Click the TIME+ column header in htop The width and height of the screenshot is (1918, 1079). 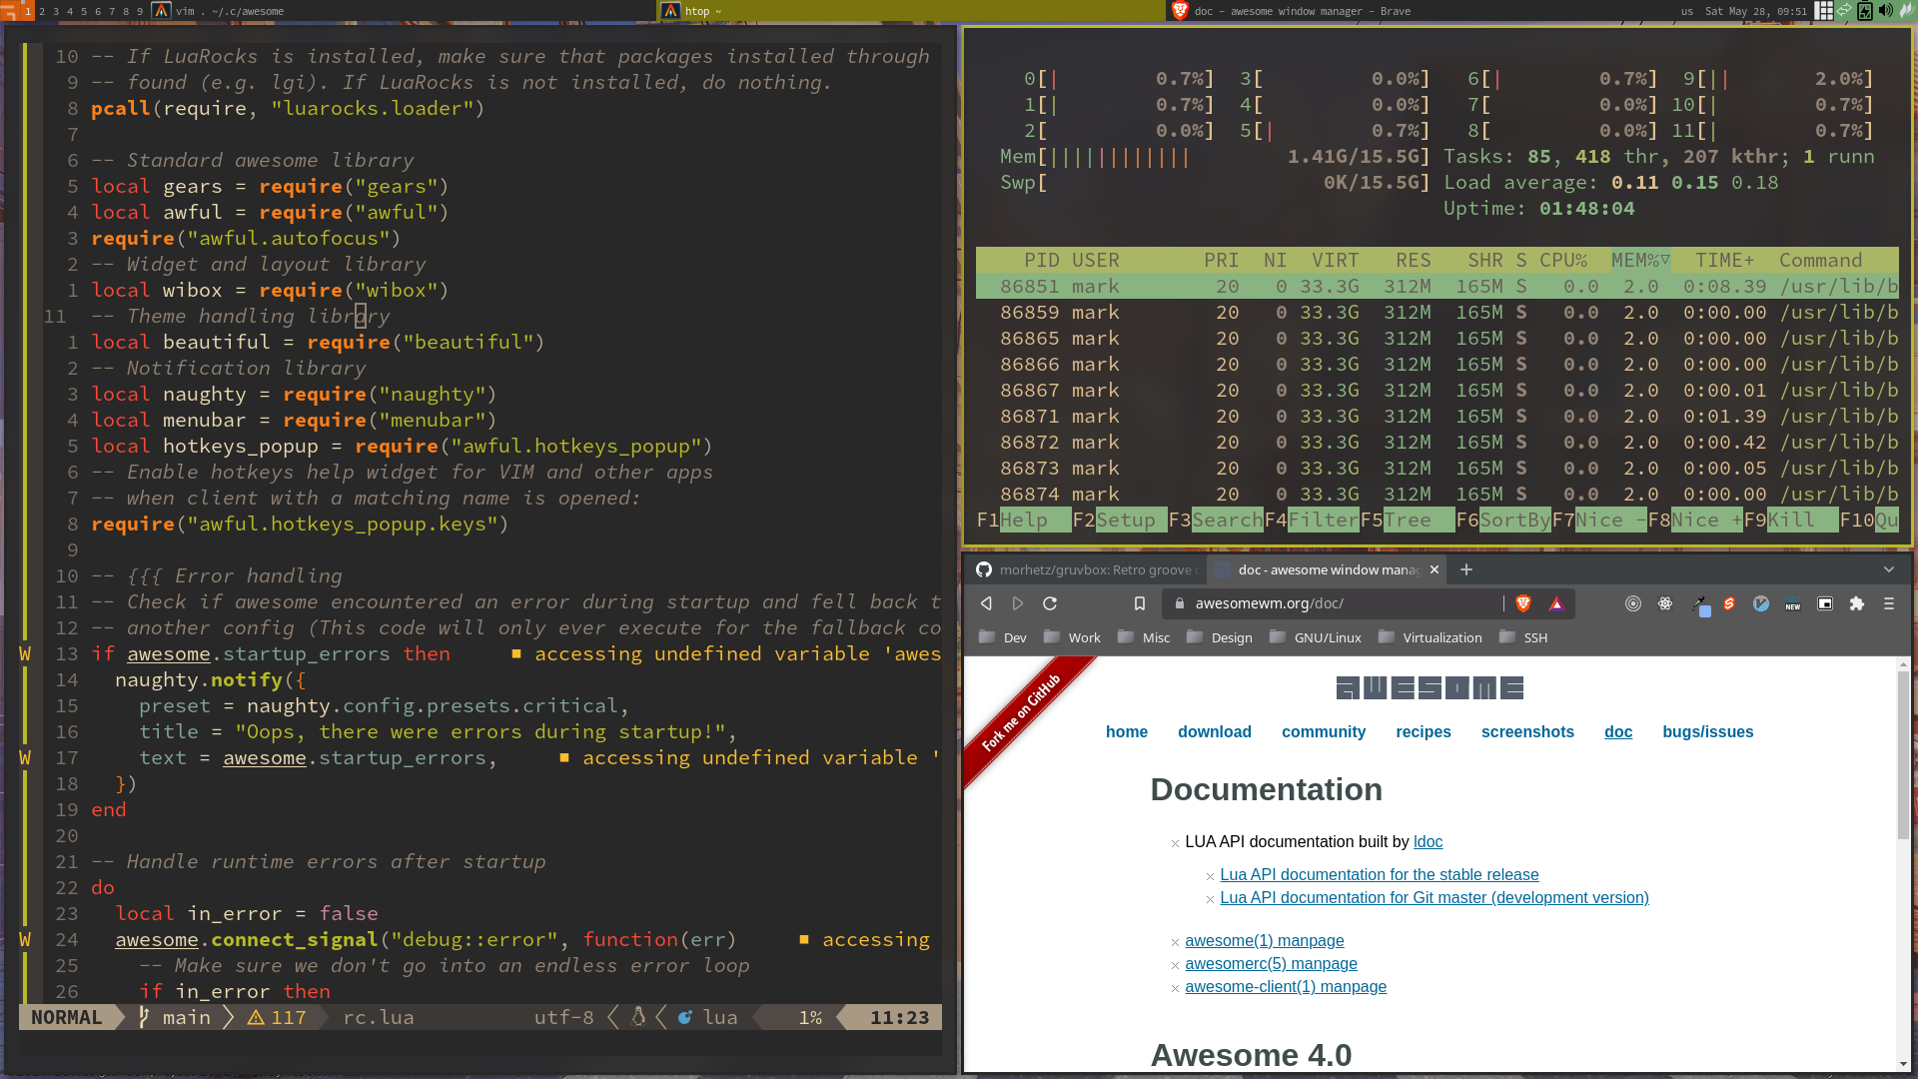1724,260
